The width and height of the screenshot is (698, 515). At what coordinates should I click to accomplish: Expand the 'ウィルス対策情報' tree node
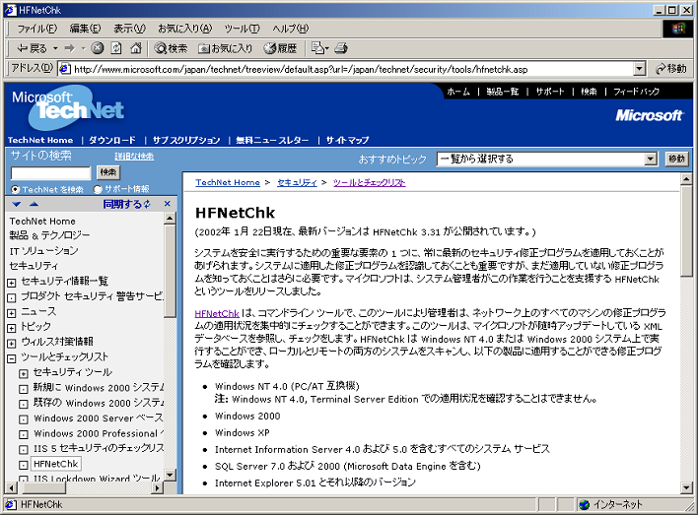12,344
